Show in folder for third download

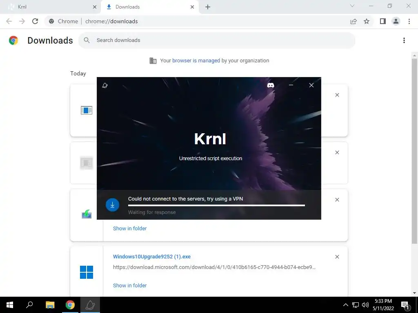130,228
